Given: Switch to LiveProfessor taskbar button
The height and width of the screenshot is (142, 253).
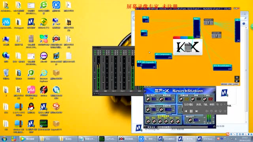Looking at the screenshot, I should [108, 139].
